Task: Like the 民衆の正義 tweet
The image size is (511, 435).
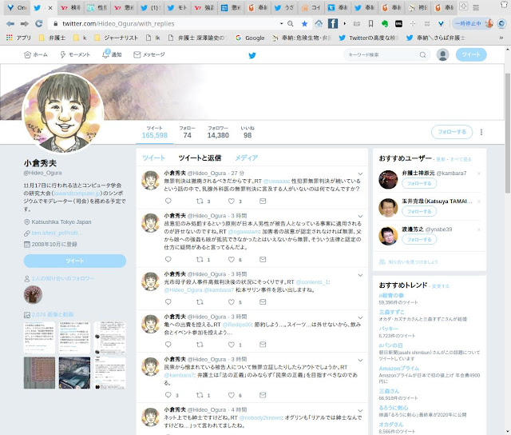Action: (x=231, y=395)
